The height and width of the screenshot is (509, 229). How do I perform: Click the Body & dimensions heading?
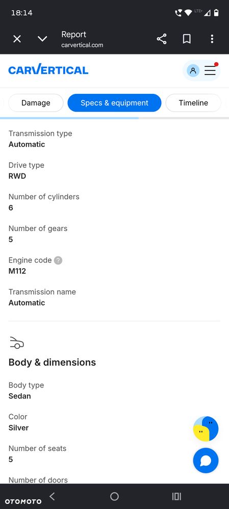53,362
